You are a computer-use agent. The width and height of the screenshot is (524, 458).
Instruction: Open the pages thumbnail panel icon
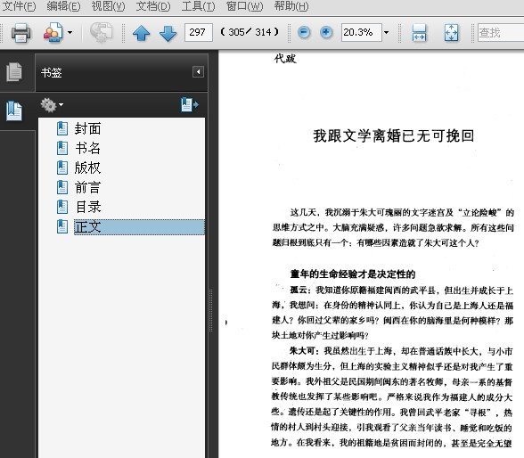click(x=14, y=72)
